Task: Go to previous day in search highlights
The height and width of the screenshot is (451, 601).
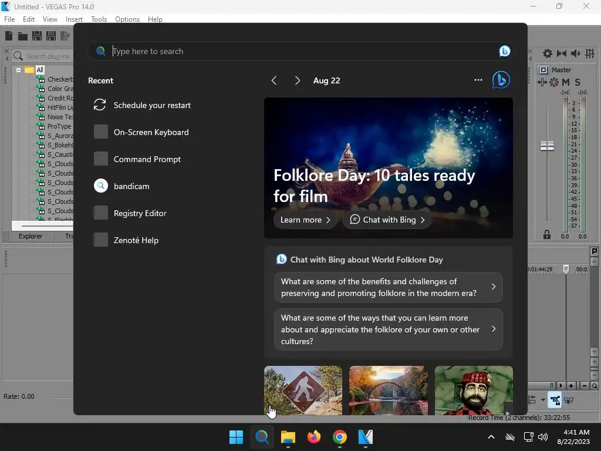Action: click(274, 80)
